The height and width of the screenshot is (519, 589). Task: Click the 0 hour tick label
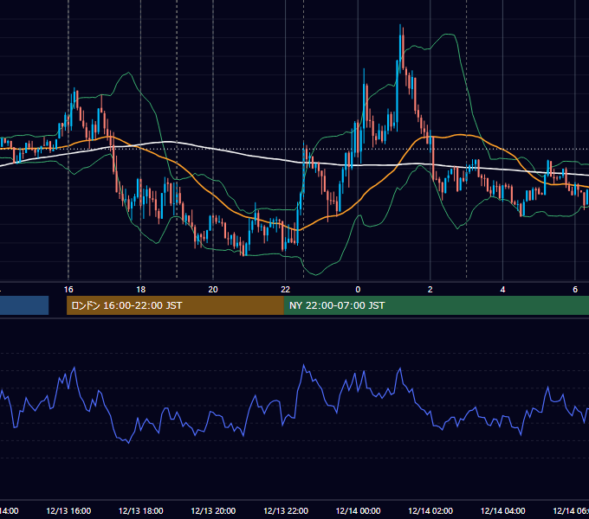pyautogui.click(x=358, y=290)
